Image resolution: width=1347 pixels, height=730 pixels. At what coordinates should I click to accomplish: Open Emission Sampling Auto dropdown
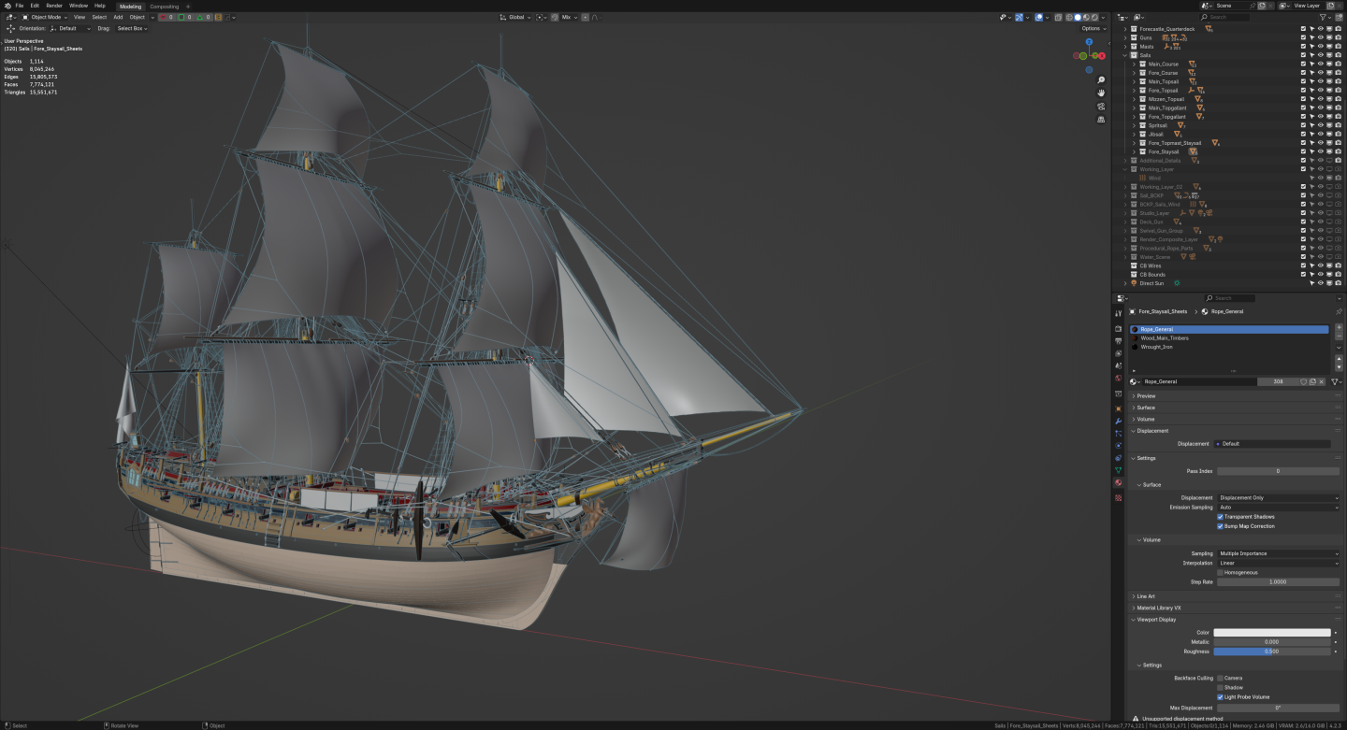coord(1278,508)
